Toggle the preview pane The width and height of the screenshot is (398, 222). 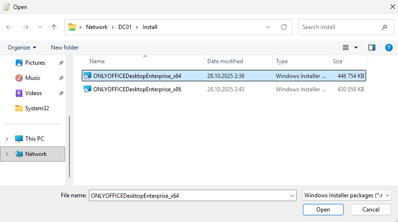tap(372, 48)
